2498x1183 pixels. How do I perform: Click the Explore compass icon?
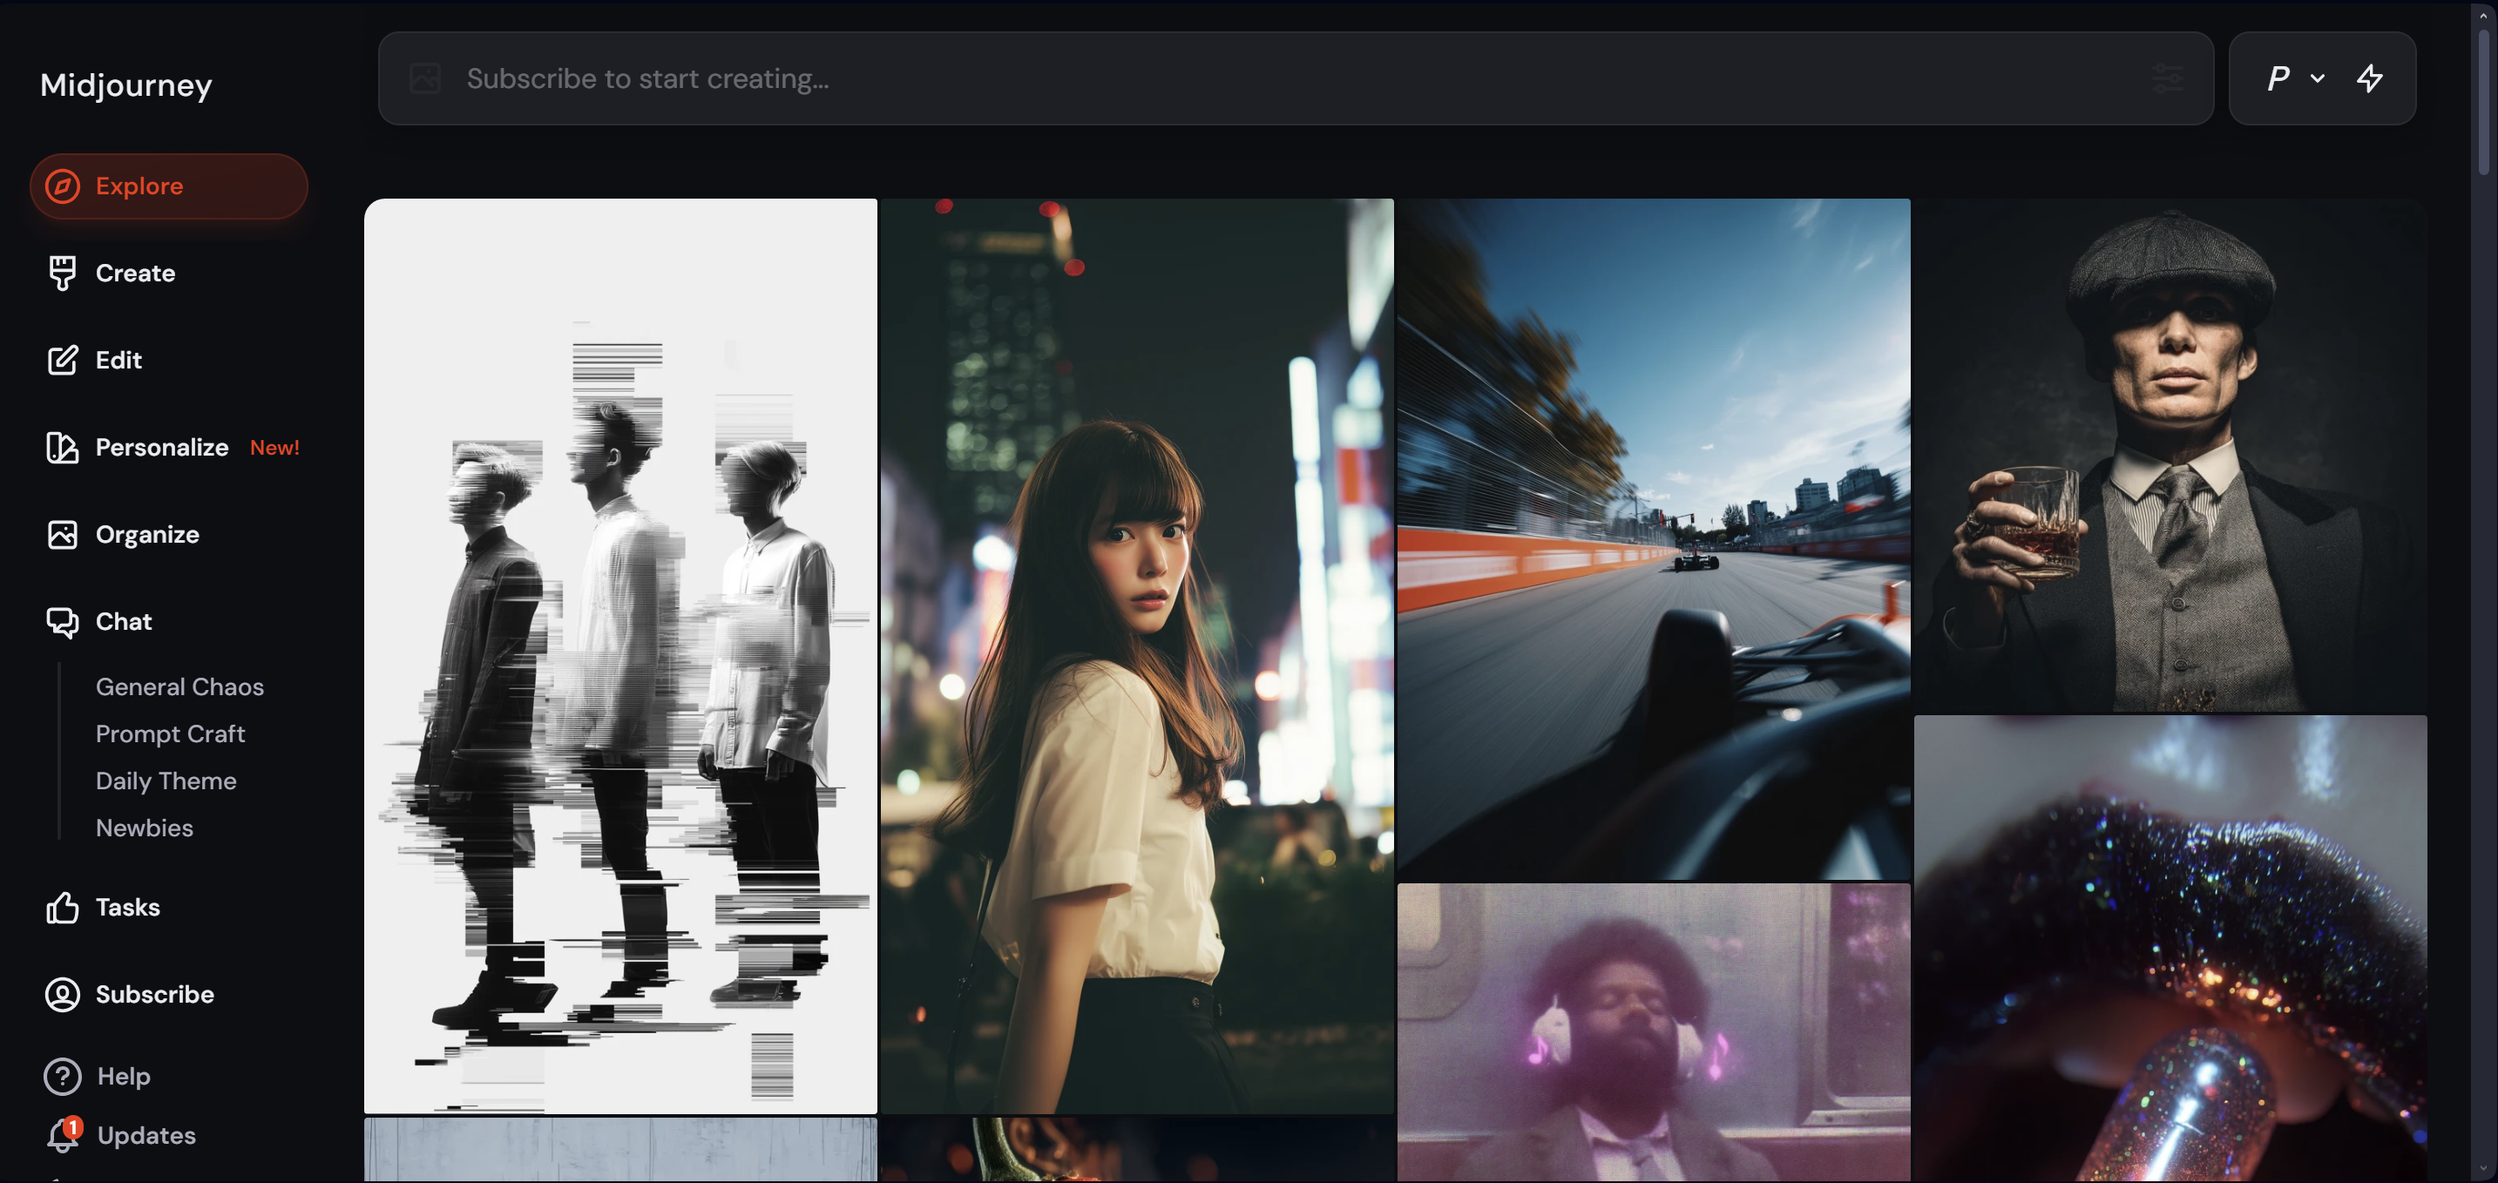pos(63,186)
